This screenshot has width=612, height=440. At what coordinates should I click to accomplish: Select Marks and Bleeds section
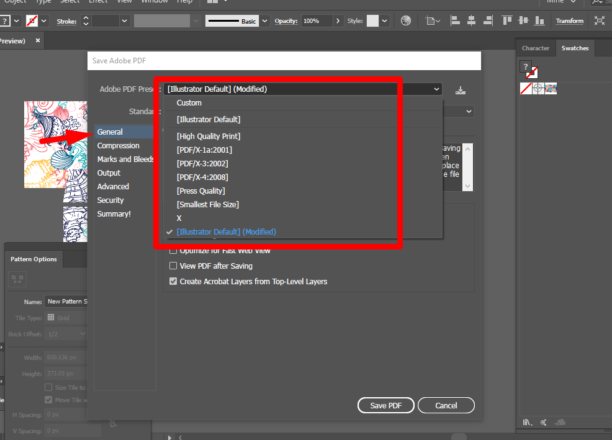pos(125,159)
